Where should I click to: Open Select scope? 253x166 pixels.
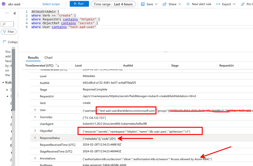[x=51, y=4]
